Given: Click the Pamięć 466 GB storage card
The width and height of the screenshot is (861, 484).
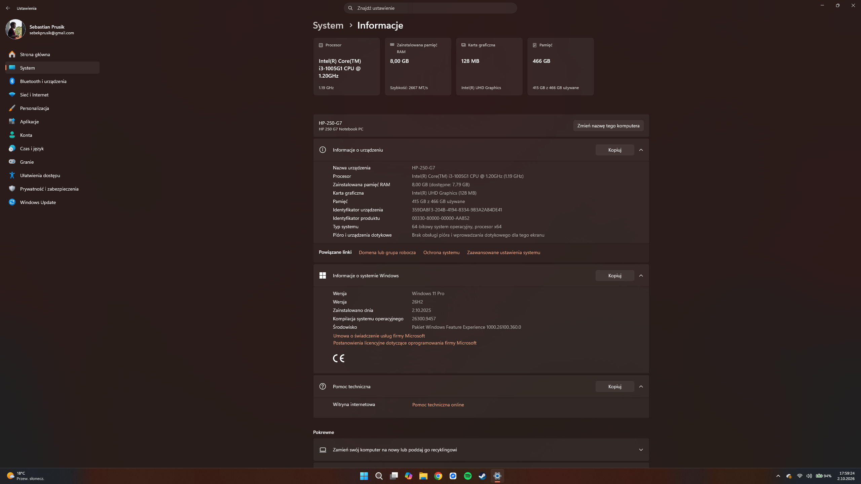Looking at the screenshot, I should (x=560, y=66).
